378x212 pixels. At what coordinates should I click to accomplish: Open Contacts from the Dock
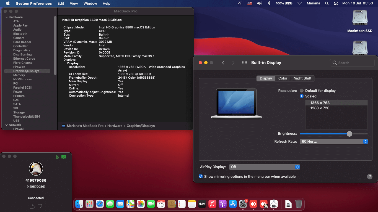[x=172, y=204]
